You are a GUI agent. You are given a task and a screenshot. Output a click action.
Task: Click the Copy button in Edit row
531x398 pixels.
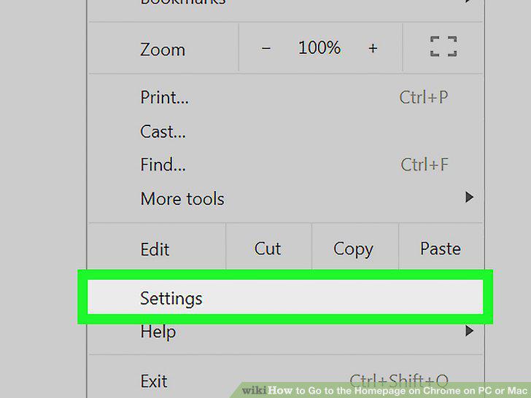[x=354, y=249]
